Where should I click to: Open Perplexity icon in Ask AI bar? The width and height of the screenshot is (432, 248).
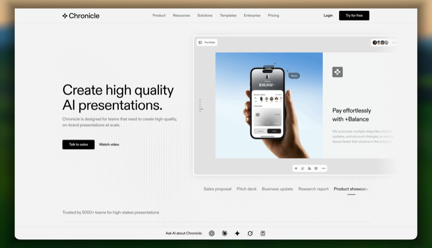263,233
